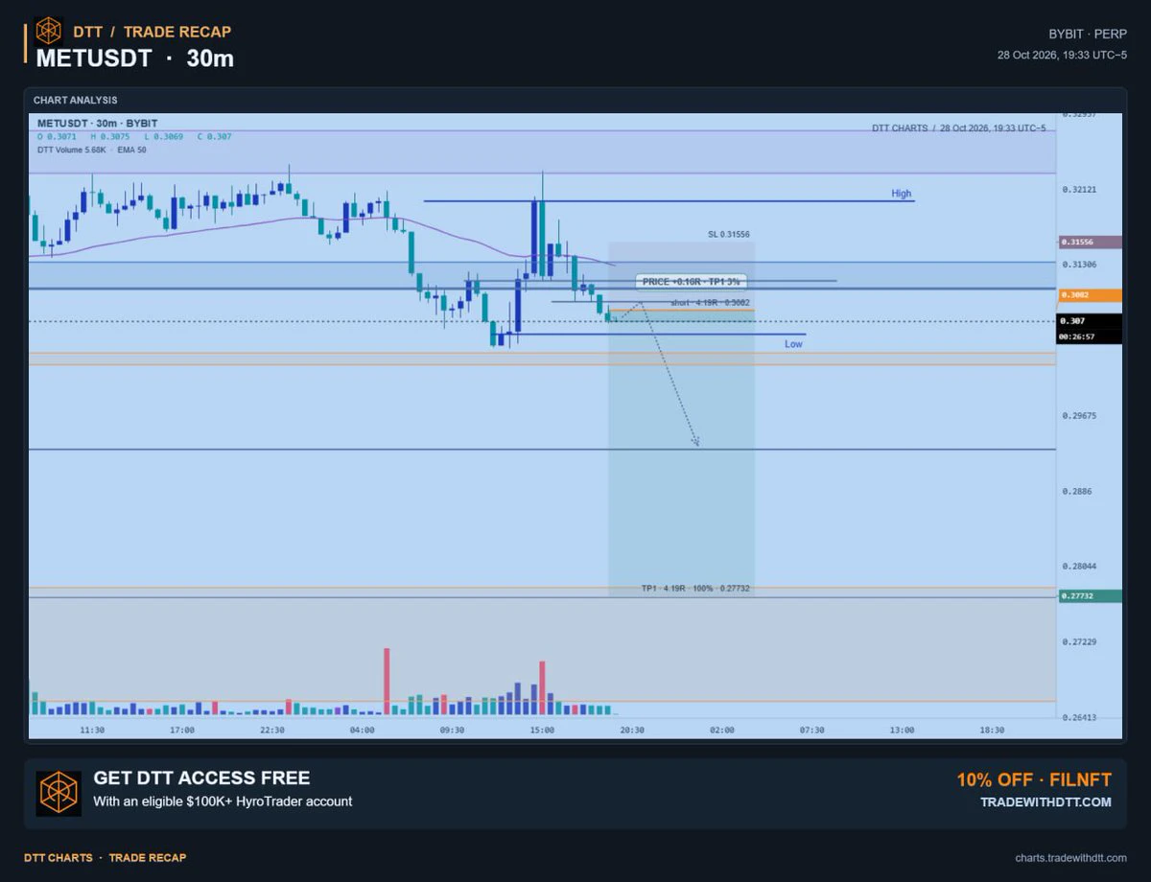Viewport: 1151px width, 882px height.
Task: Click the 0.28044 price axis label
Action: (x=1079, y=567)
